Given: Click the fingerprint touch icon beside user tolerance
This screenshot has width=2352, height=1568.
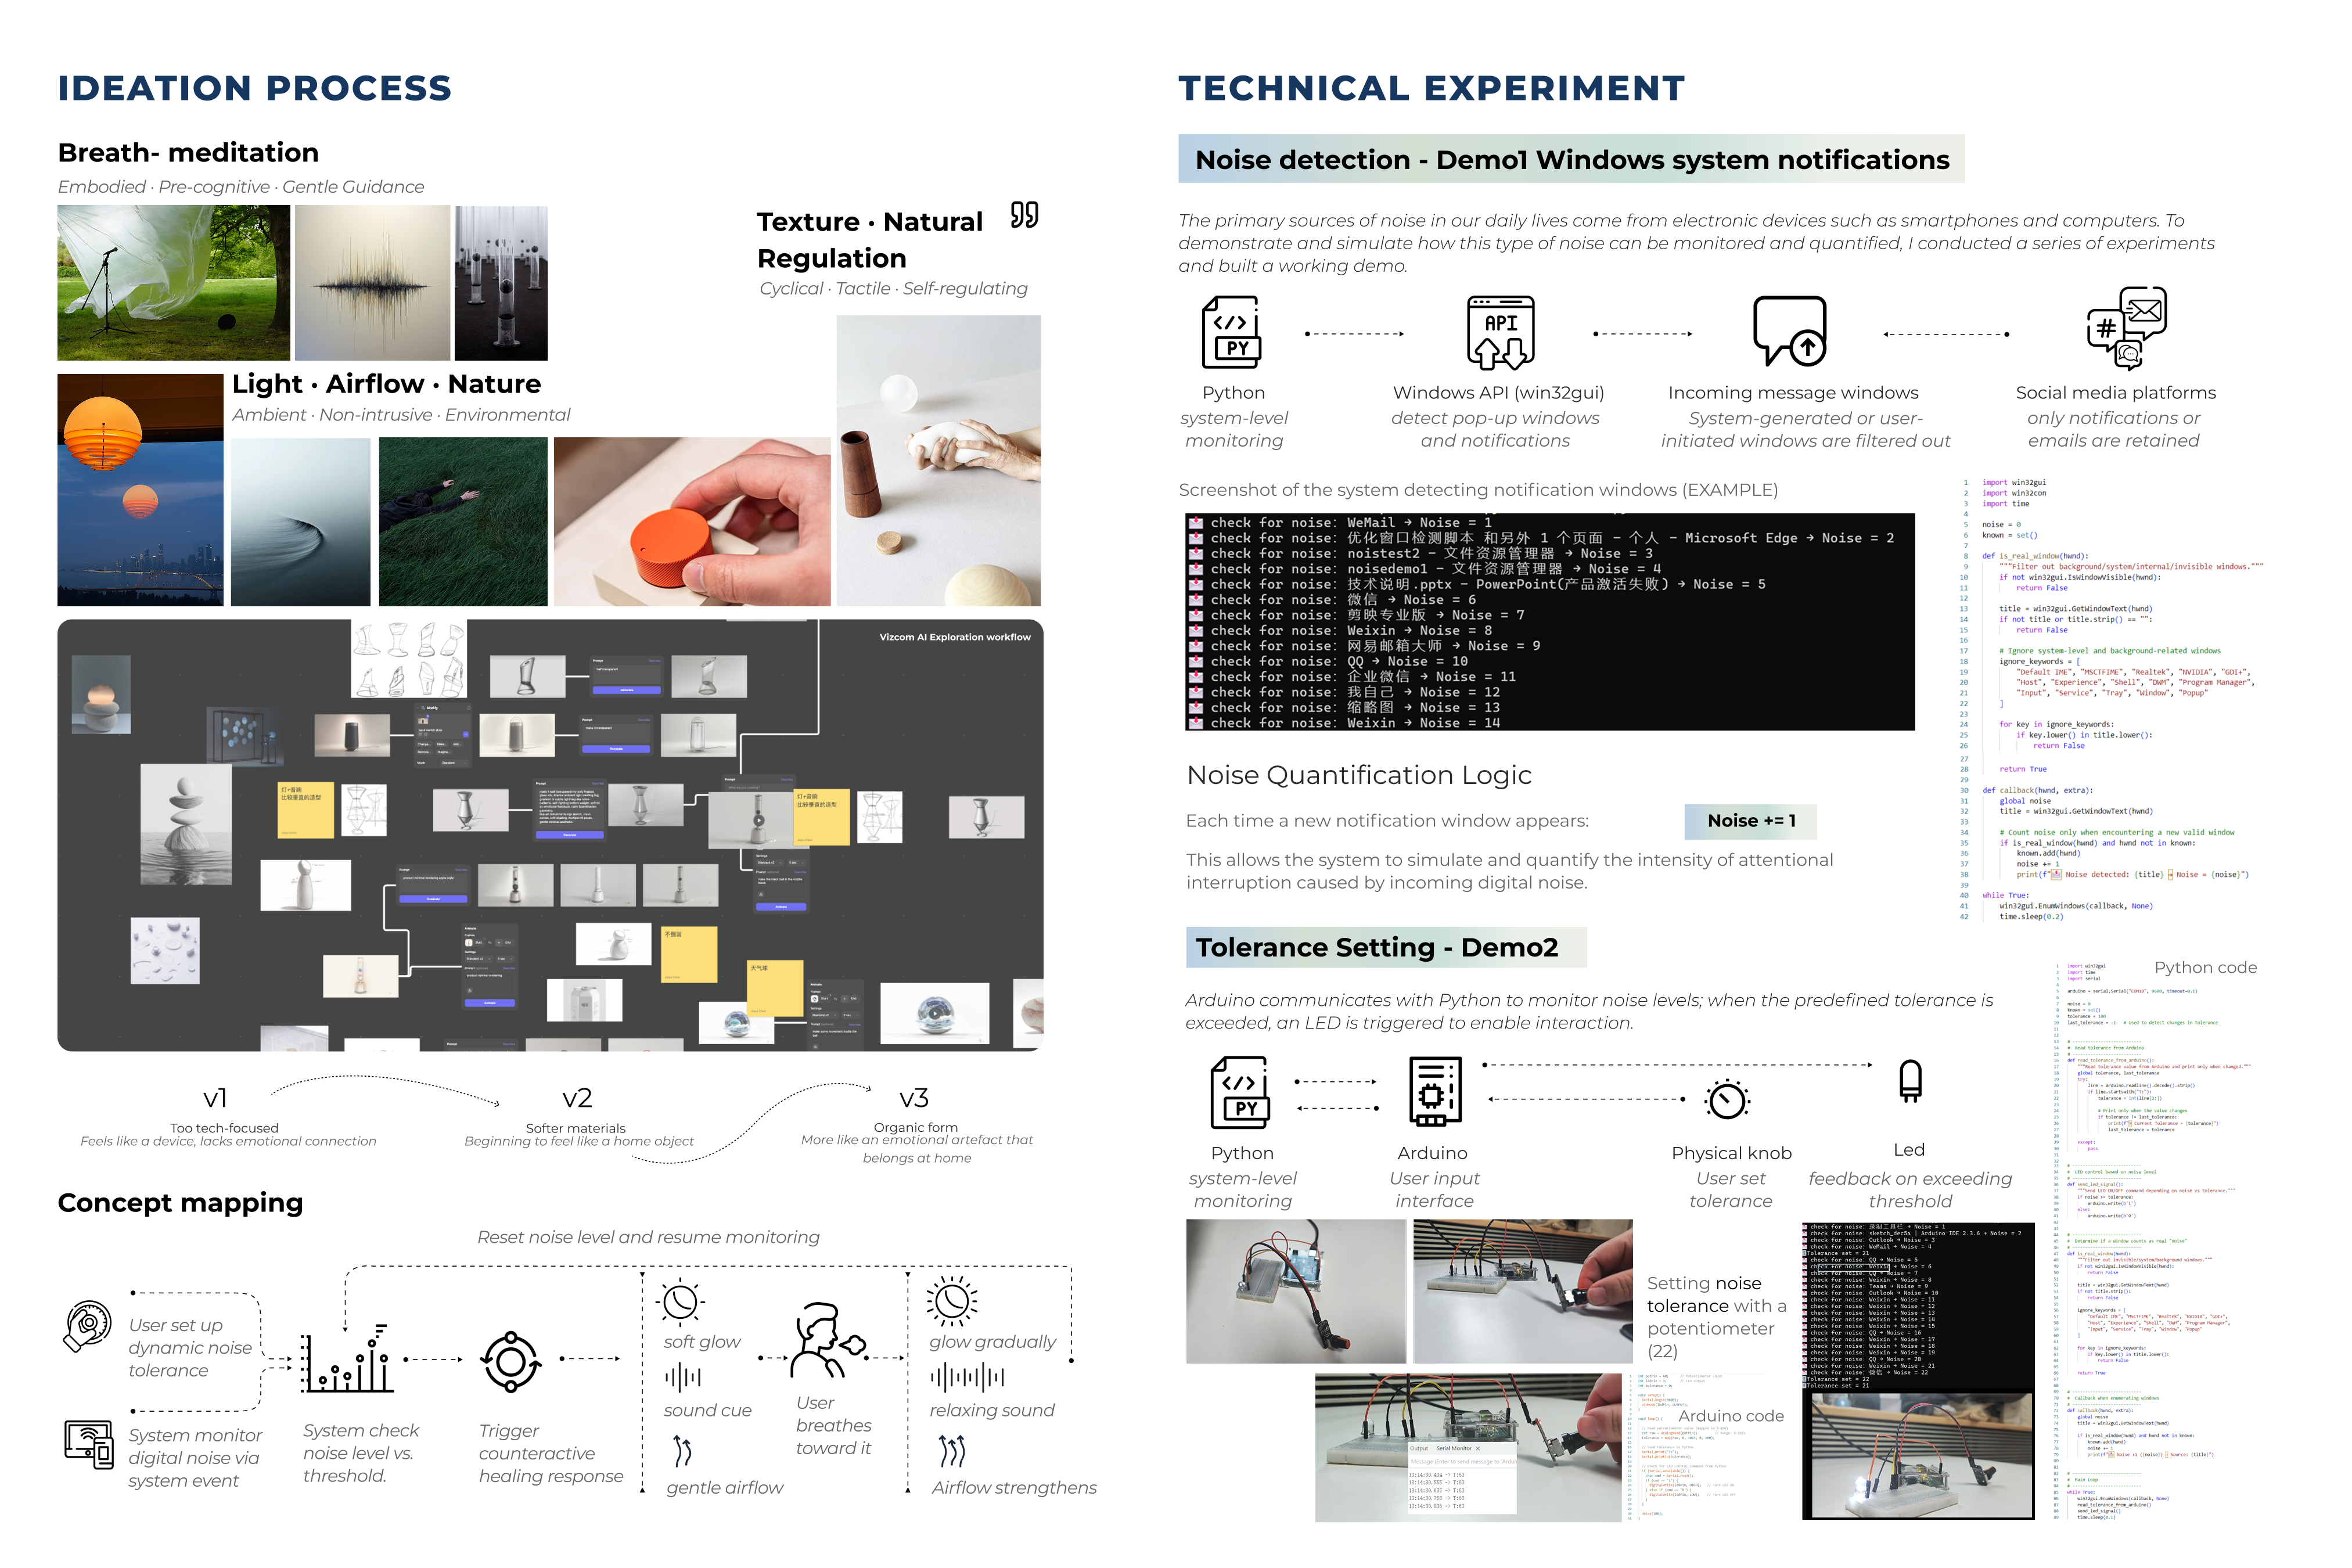Looking at the screenshot, I should [x=88, y=1327].
